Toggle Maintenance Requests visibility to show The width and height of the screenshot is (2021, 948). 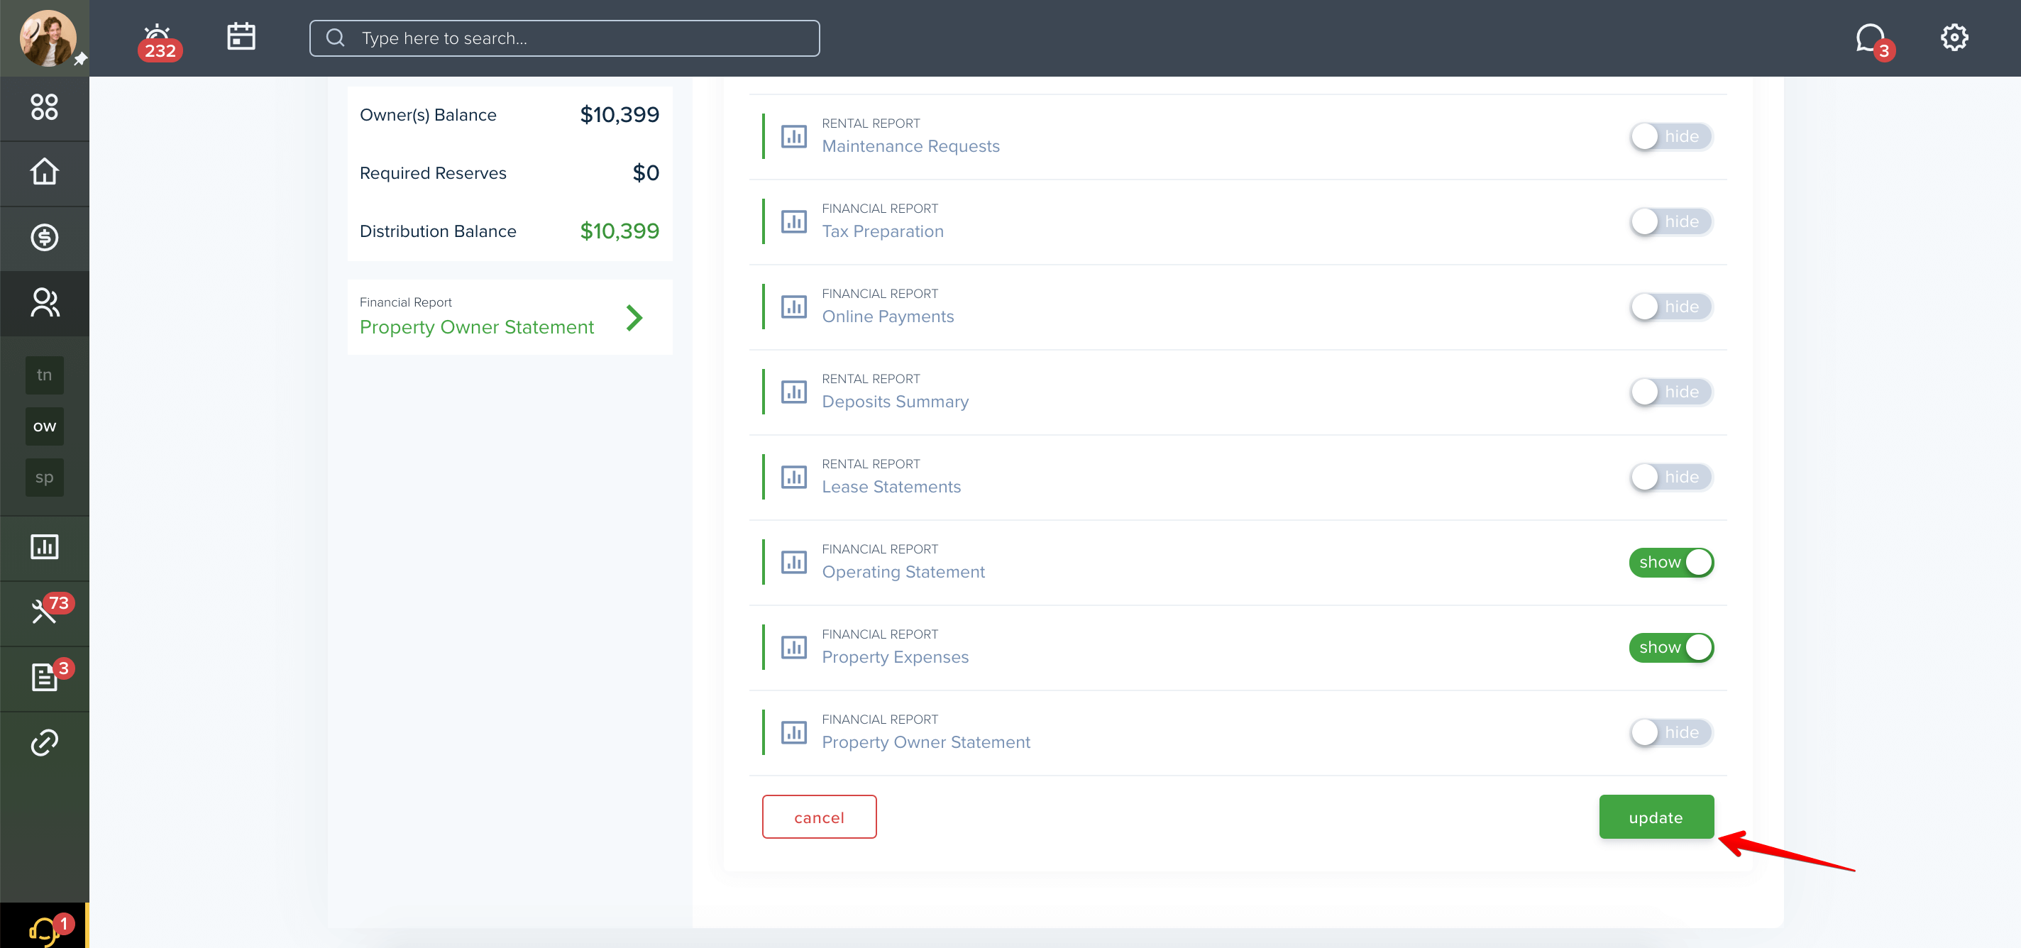click(x=1671, y=136)
